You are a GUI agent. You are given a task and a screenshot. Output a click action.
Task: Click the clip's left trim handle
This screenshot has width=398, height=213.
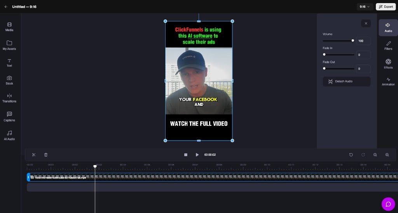click(28, 177)
